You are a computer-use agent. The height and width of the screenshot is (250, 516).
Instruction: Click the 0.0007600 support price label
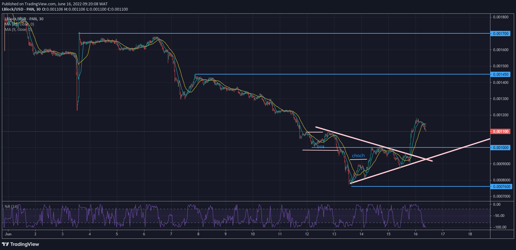point(501,187)
